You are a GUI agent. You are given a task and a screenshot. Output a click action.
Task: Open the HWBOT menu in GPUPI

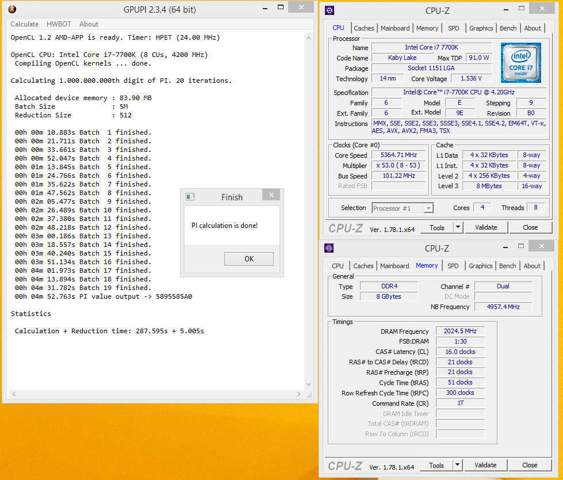tap(59, 24)
